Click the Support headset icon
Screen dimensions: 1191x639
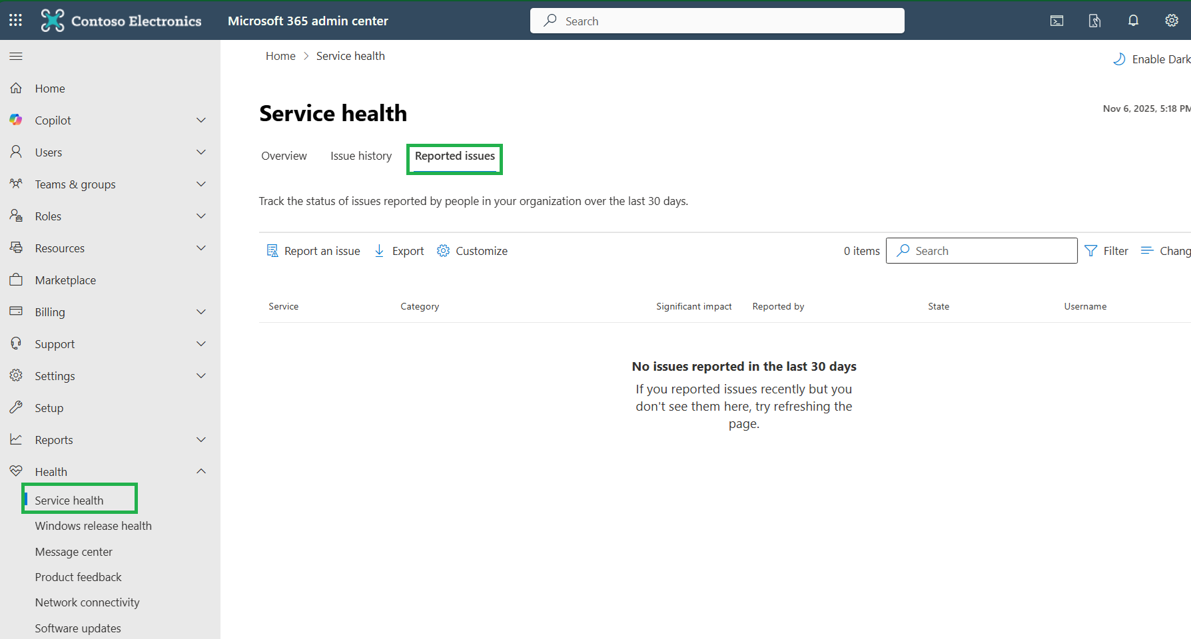pos(16,343)
